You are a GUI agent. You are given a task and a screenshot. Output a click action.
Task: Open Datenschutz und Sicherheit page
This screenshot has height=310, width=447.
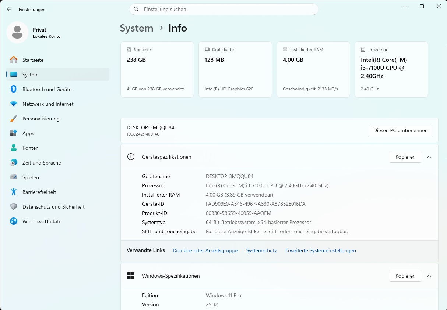click(x=58, y=206)
